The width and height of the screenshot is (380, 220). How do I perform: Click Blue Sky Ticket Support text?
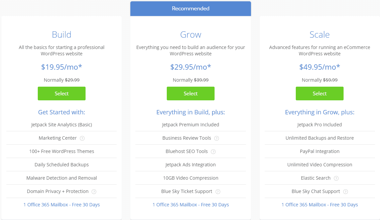click(x=186, y=191)
